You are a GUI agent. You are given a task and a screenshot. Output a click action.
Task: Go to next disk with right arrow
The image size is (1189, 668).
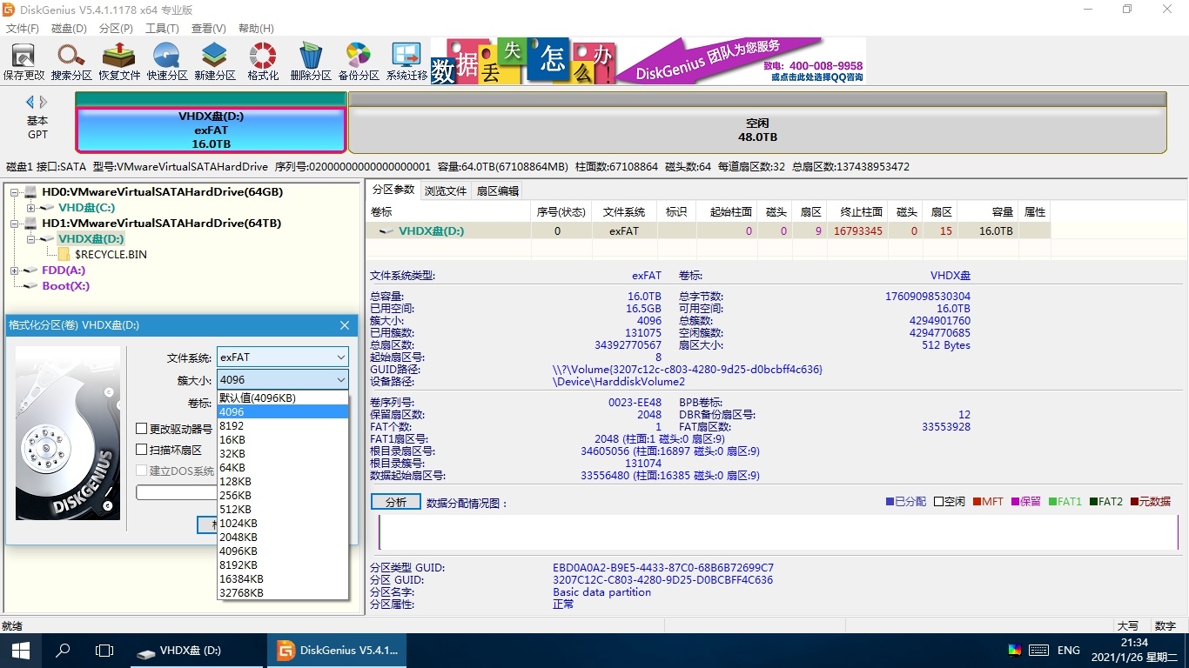pos(44,102)
